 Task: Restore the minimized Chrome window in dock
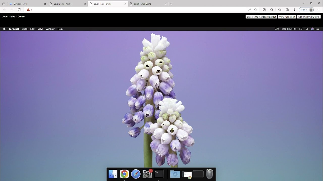point(187,175)
